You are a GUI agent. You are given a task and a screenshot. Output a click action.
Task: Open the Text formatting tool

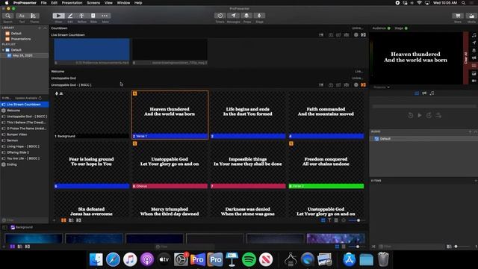(x=22, y=16)
